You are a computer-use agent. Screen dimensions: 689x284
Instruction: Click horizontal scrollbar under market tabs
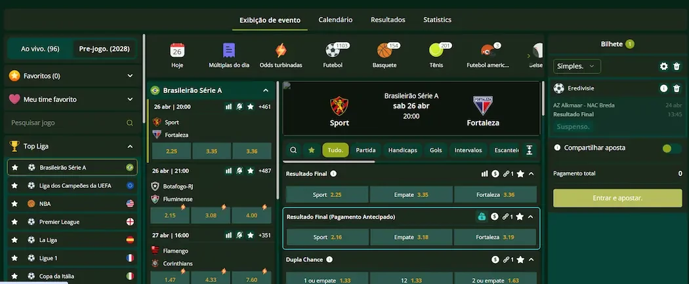pos(329,162)
